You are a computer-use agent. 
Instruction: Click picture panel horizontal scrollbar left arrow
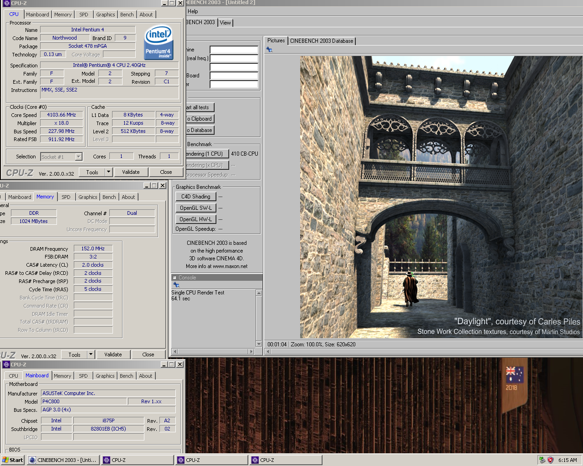(x=268, y=351)
